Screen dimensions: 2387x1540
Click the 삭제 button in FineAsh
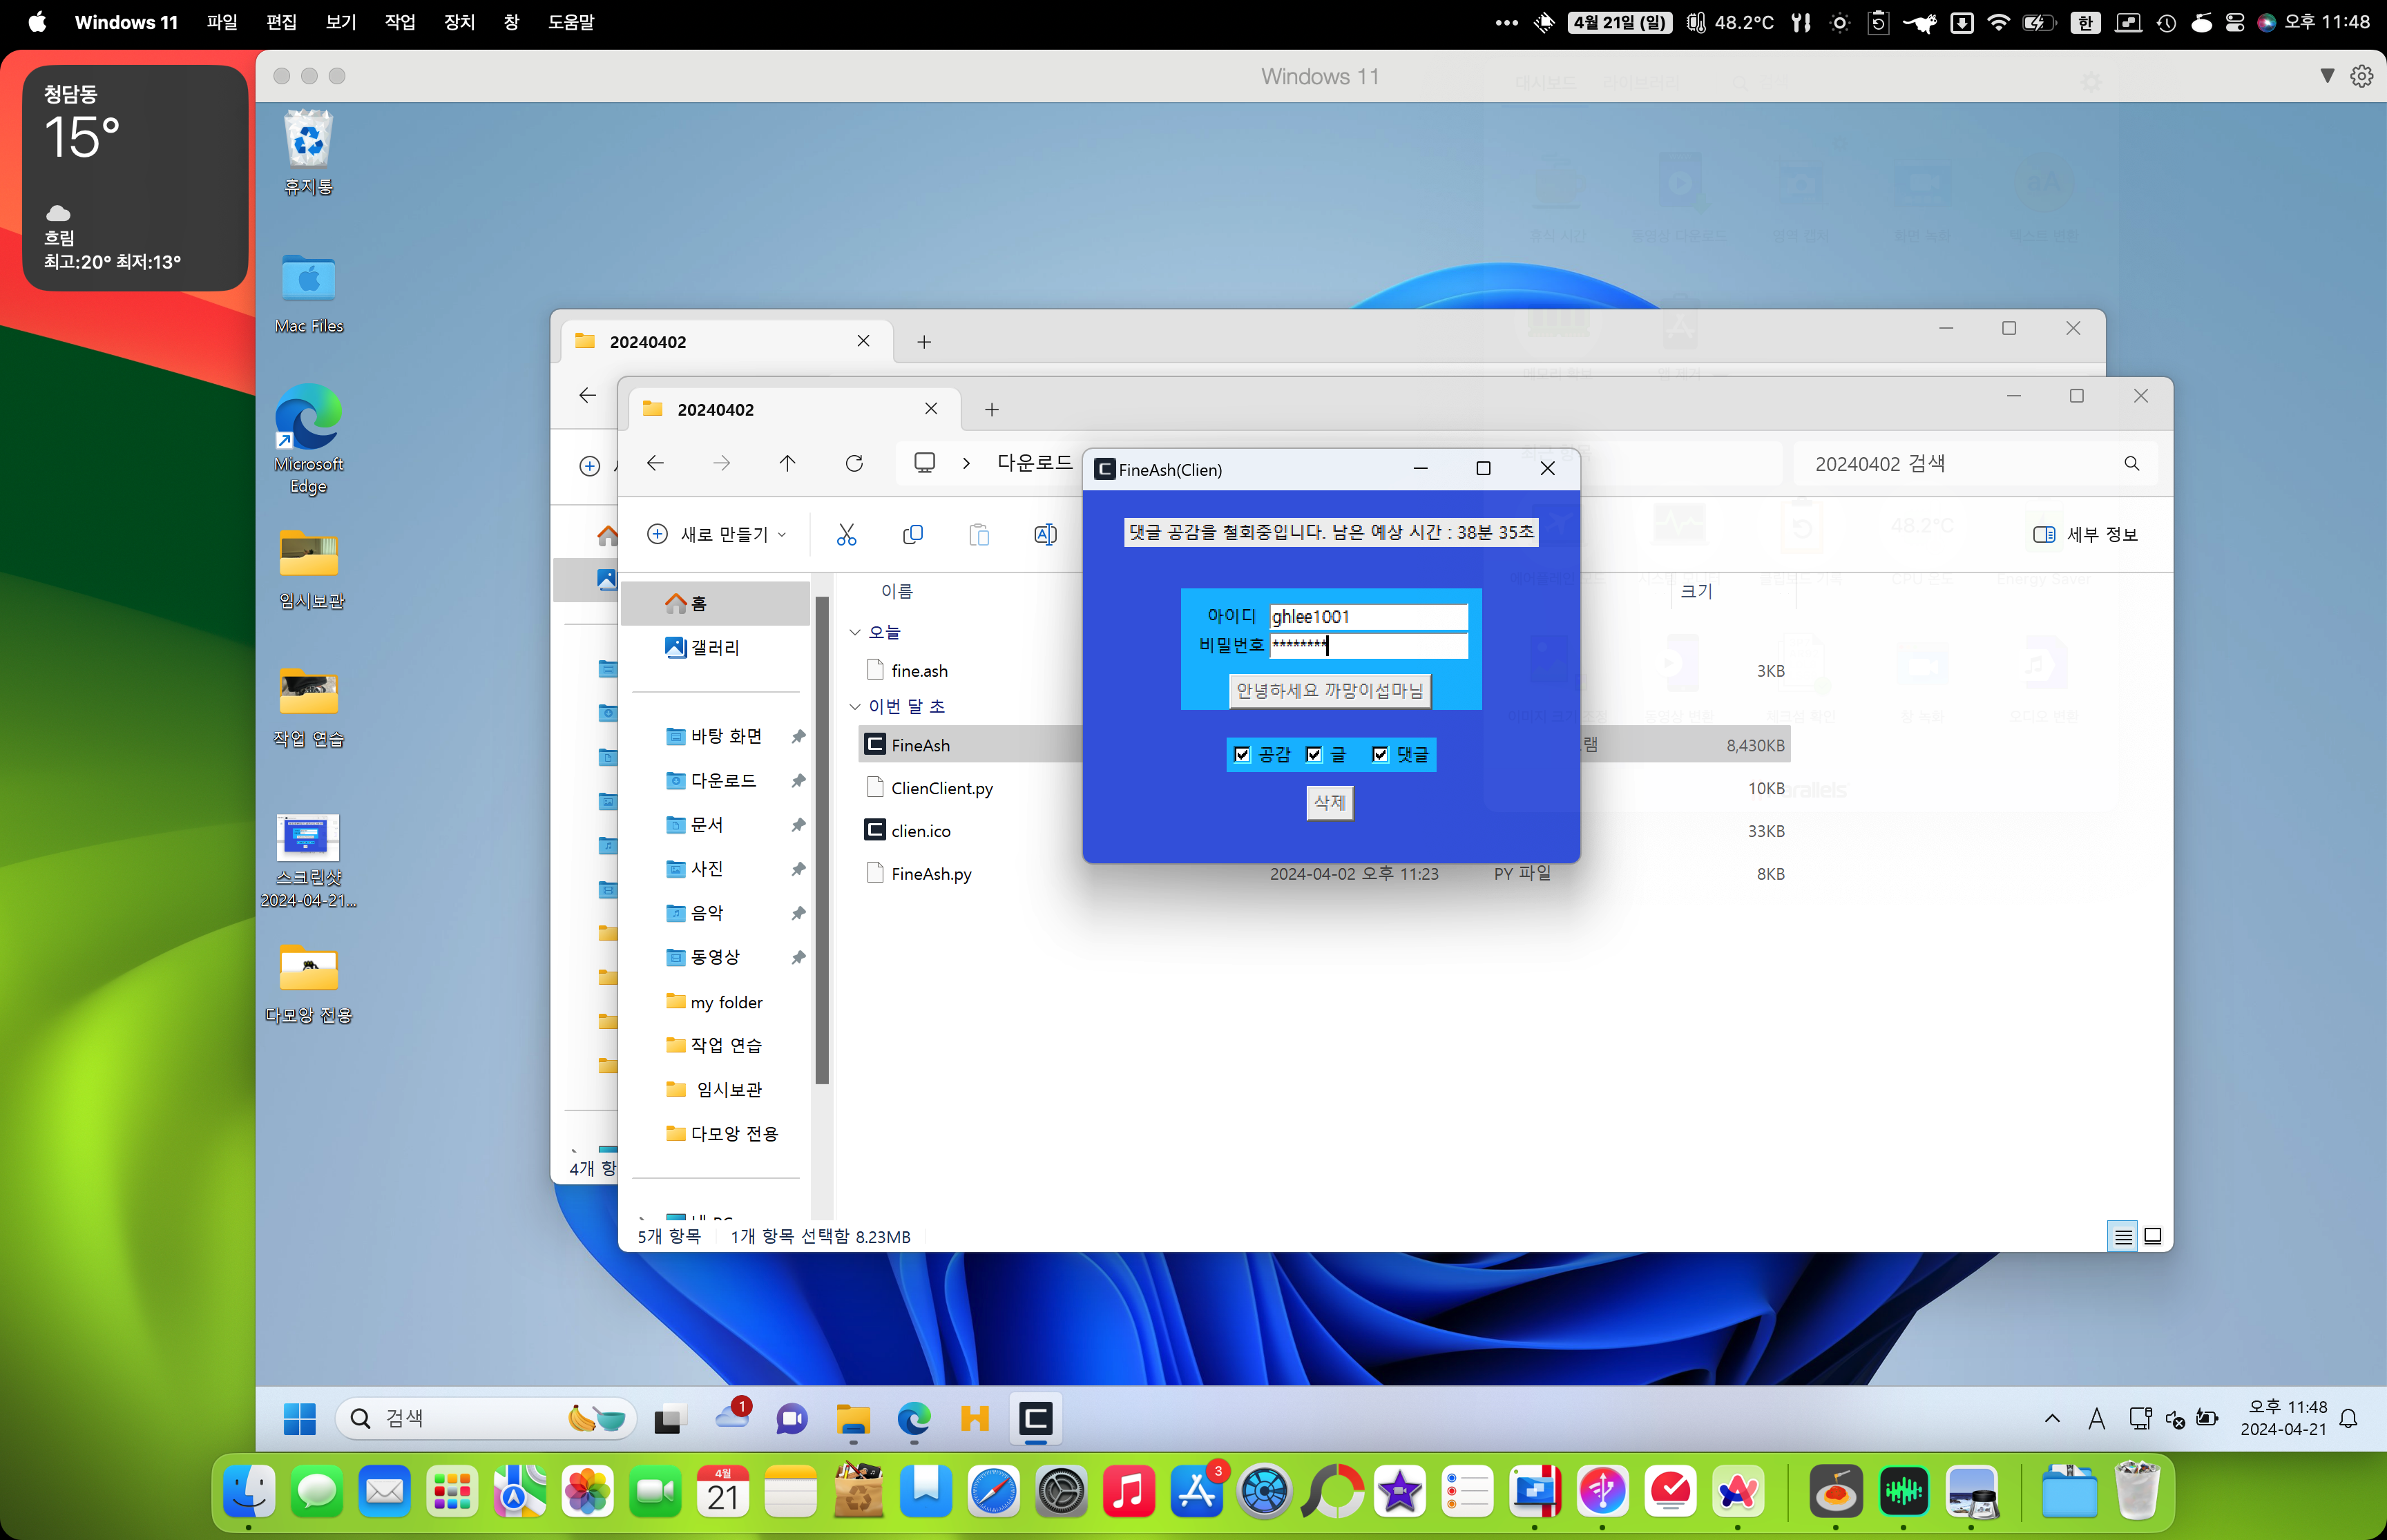coord(1329,802)
